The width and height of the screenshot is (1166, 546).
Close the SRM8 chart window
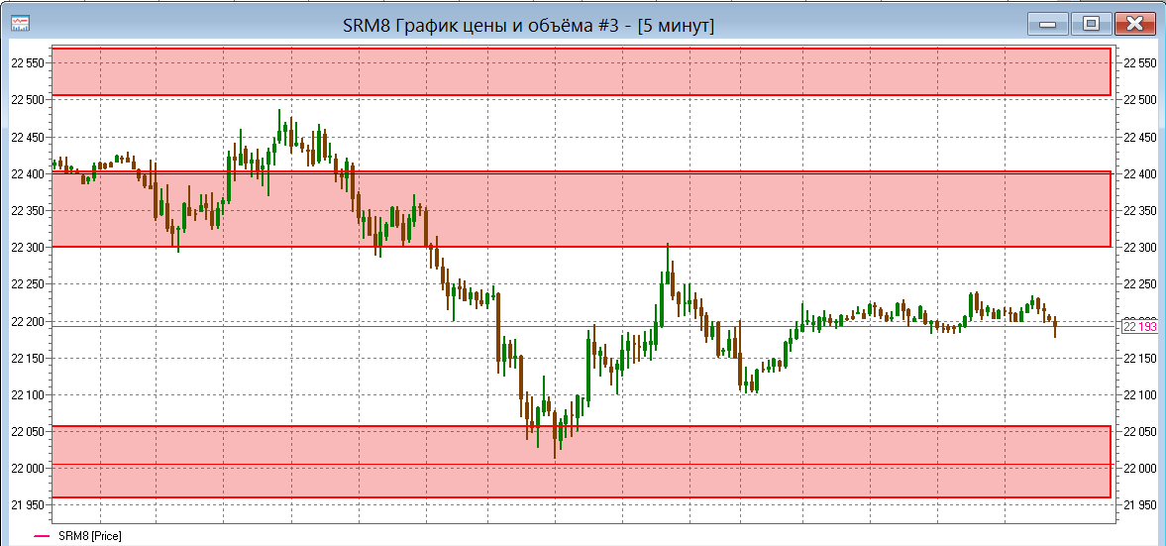click(x=1134, y=24)
